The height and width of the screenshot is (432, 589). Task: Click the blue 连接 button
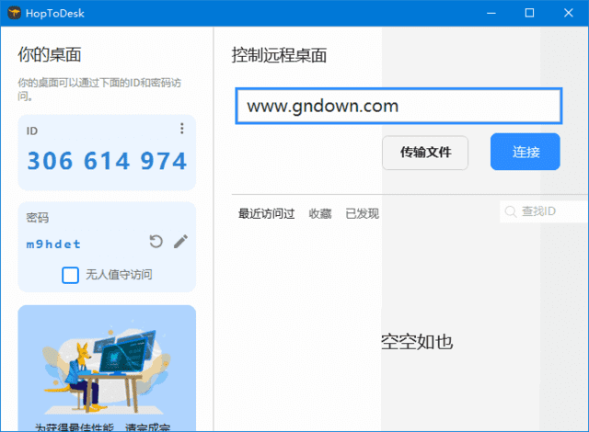(525, 152)
